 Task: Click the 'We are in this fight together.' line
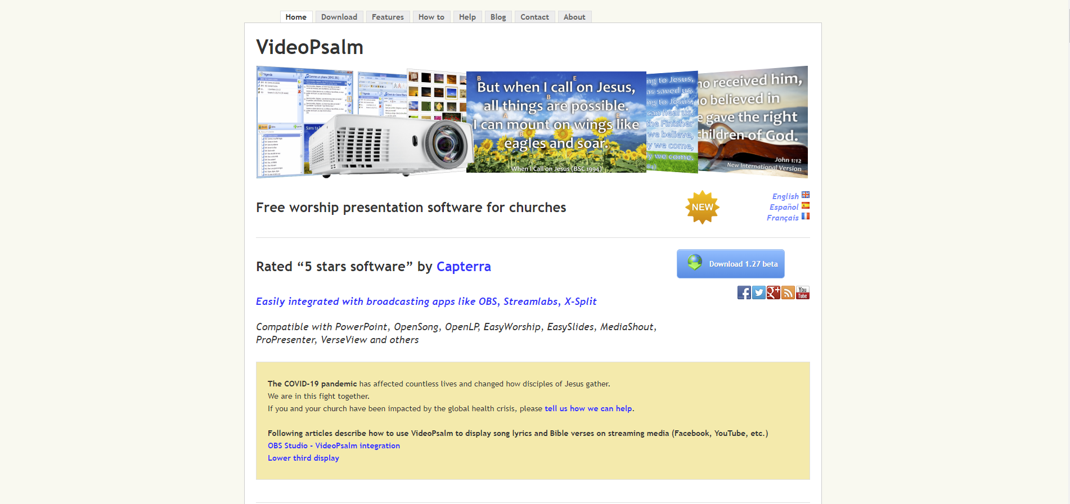(x=318, y=396)
